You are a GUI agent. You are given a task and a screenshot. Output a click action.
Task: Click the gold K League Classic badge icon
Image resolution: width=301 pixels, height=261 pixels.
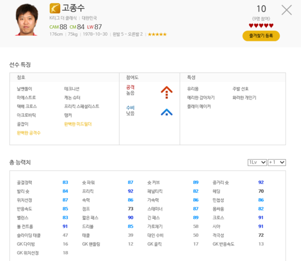coord(55,8)
